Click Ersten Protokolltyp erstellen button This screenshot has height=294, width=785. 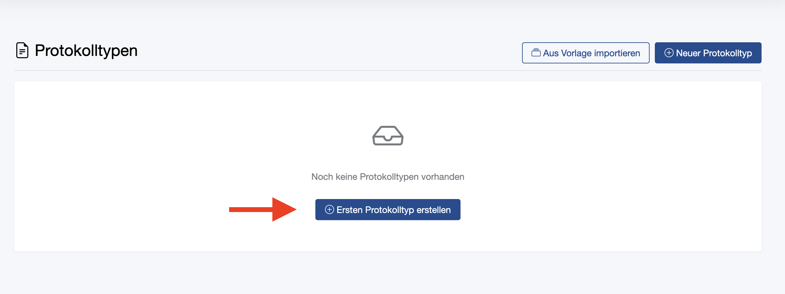tap(388, 209)
